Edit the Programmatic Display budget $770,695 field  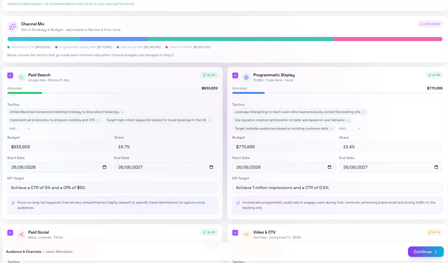click(284, 147)
